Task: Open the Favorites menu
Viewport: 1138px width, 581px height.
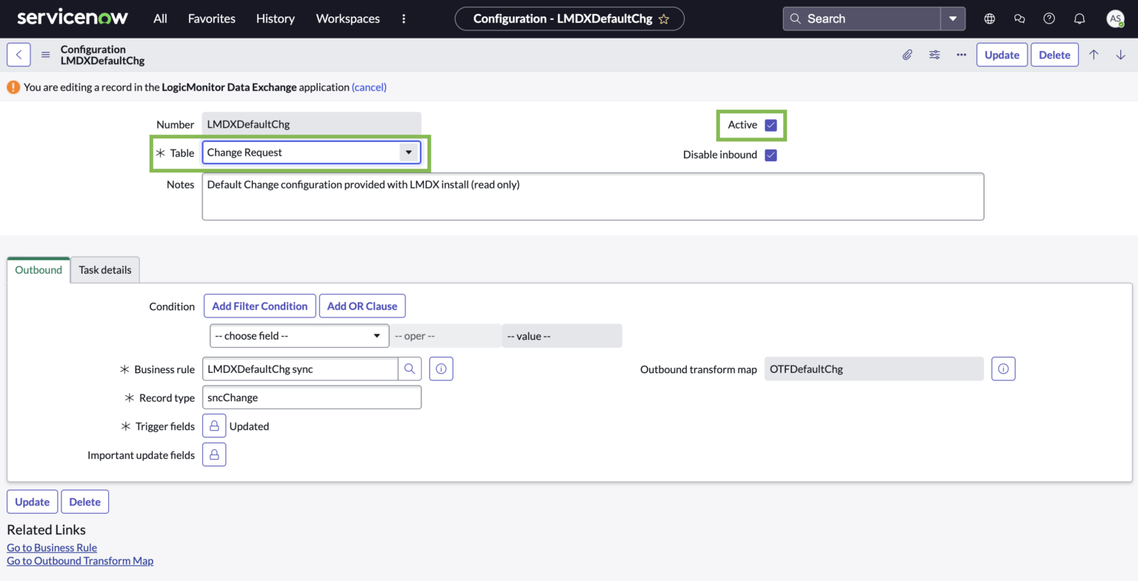Action: coord(212,19)
